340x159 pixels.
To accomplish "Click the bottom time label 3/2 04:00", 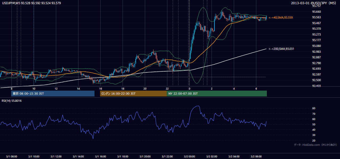I will click(x=234, y=156).
